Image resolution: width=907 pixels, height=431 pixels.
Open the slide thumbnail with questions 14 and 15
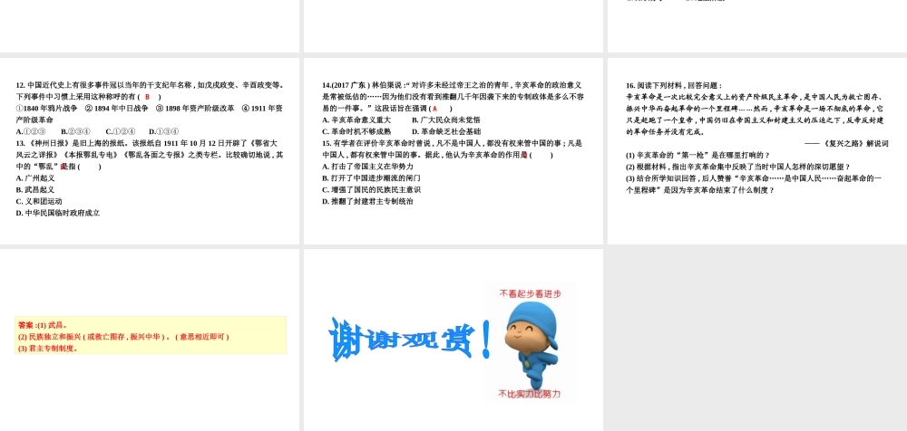point(453,151)
